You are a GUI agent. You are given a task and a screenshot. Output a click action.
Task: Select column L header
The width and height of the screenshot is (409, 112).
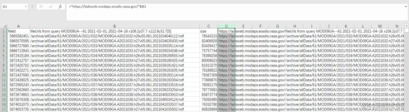coord(363,26)
